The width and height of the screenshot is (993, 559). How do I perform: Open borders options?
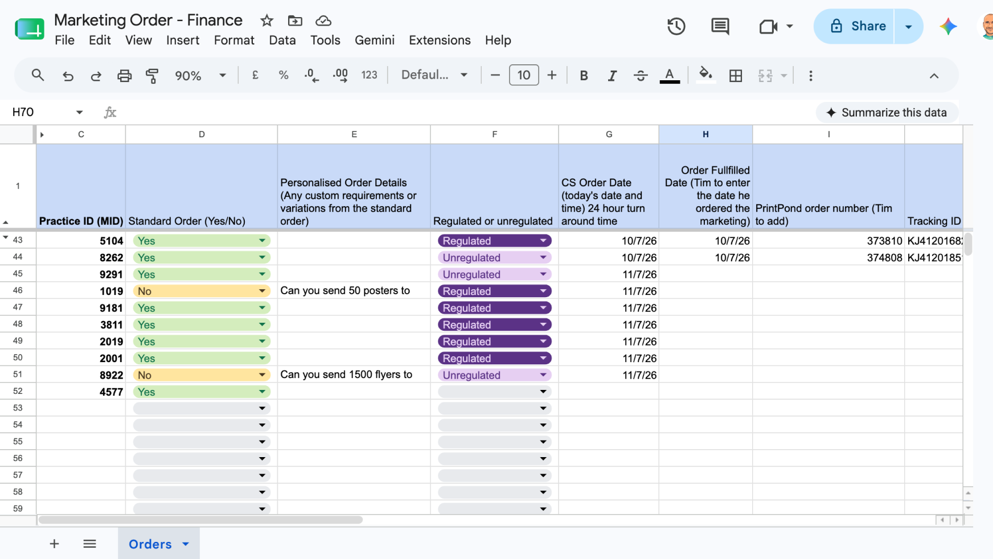(736, 75)
